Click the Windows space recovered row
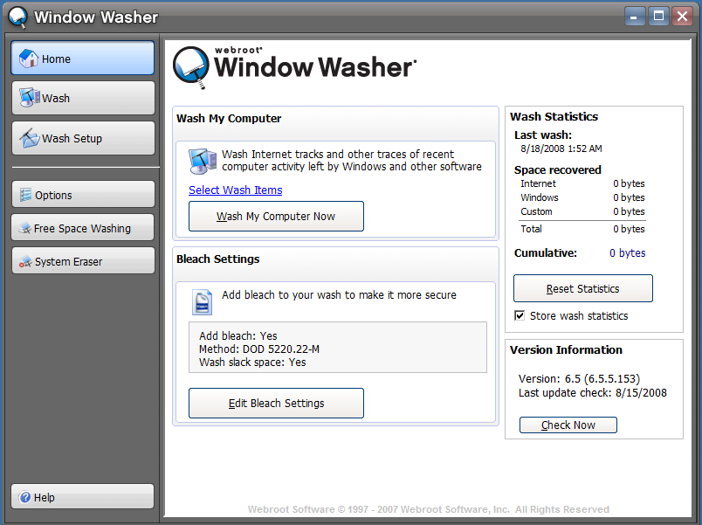702x525 pixels. 582,197
